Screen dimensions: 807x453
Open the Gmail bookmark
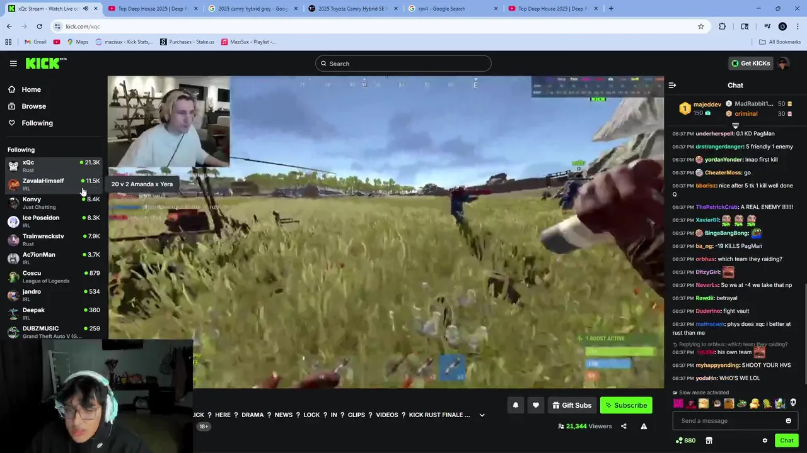point(35,42)
